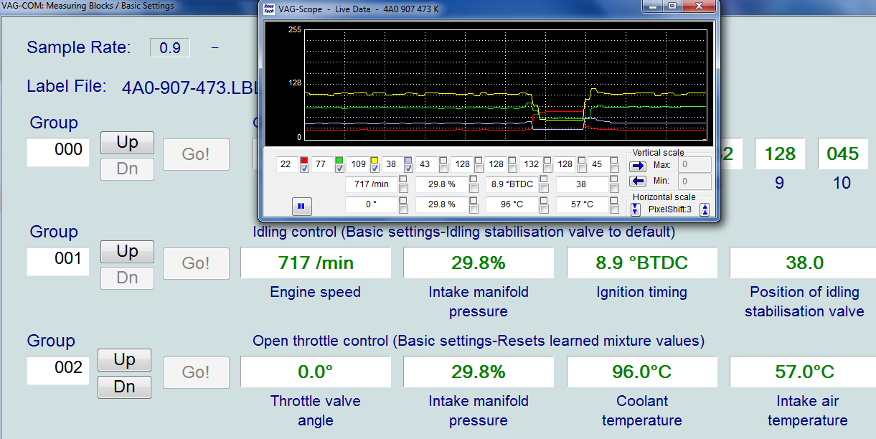Pause the VAG-Scope live data
This screenshot has width=876, height=439.
click(301, 206)
